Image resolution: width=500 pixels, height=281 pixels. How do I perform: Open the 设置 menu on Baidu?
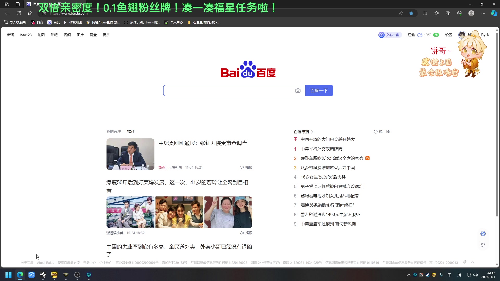(448, 35)
